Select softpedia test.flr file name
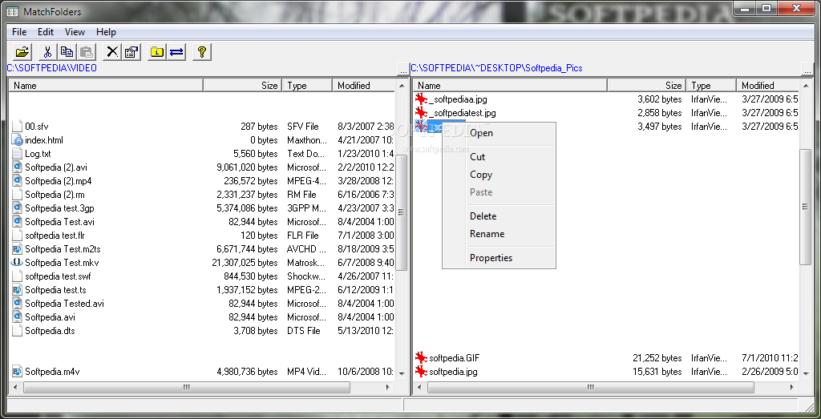The height and width of the screenshot is (419, 821). [55, 236]
